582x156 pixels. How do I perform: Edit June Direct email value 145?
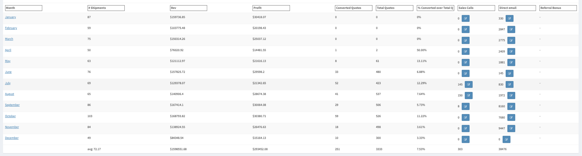click(509, 73)
